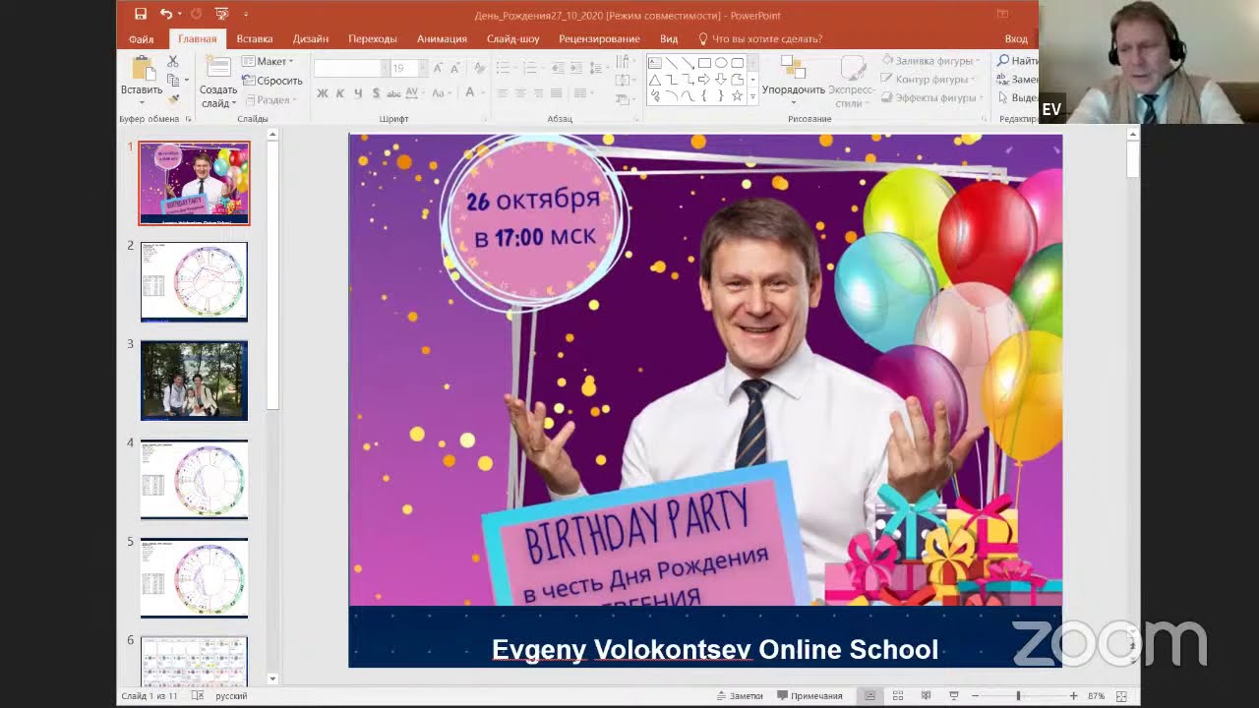Expand the shapes gallery More arrow
The height and width of the screenshot is (708, 1259).
click(752, 96)
